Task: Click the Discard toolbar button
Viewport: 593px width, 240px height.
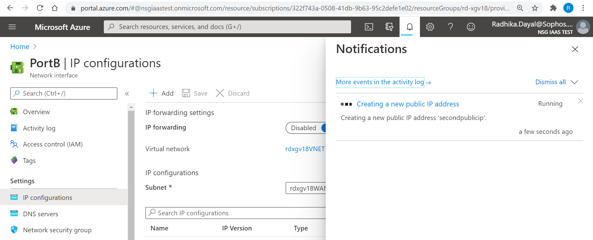Action: 232,93
